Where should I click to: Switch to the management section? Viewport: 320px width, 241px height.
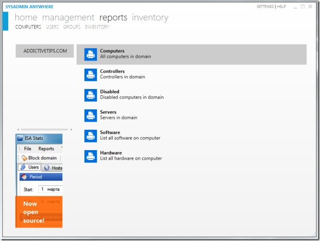68,18
